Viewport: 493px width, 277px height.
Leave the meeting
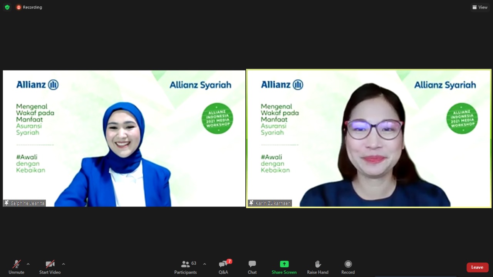(478, 267)
